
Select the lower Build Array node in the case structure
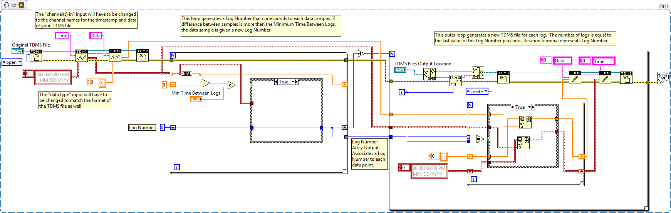[523, 143]
